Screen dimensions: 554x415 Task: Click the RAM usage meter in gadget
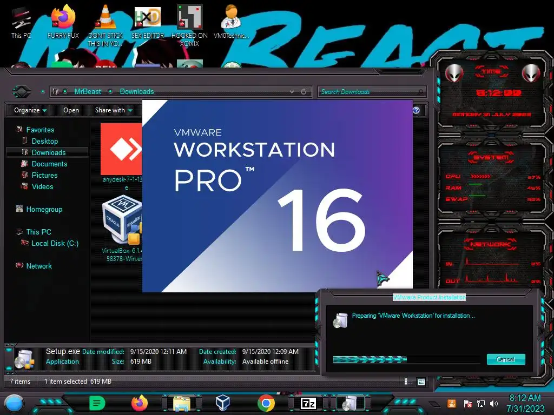tap(492, 188)
